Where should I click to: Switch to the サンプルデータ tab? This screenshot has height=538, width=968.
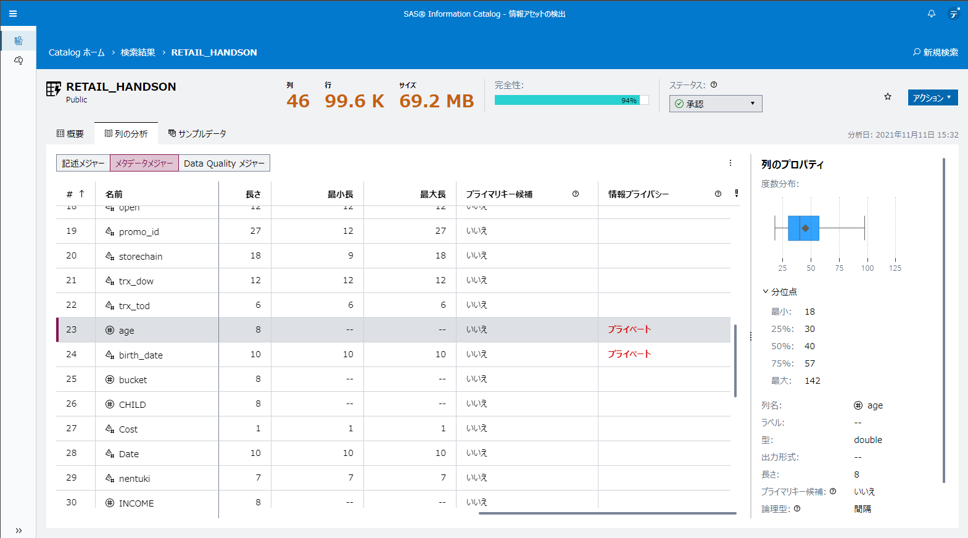[x=197, y=134]
